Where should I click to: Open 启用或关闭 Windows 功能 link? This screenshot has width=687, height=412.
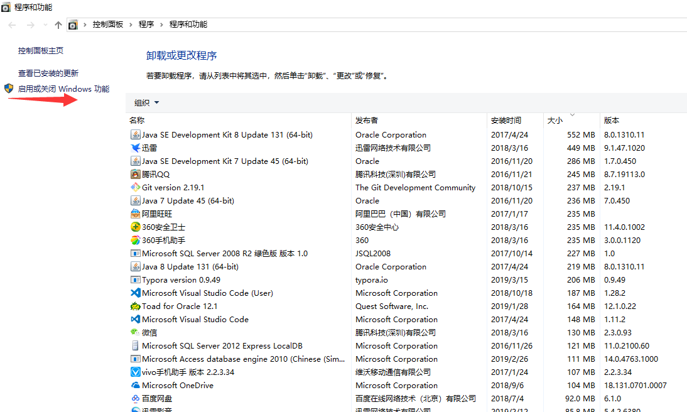(x=63, y=89)
